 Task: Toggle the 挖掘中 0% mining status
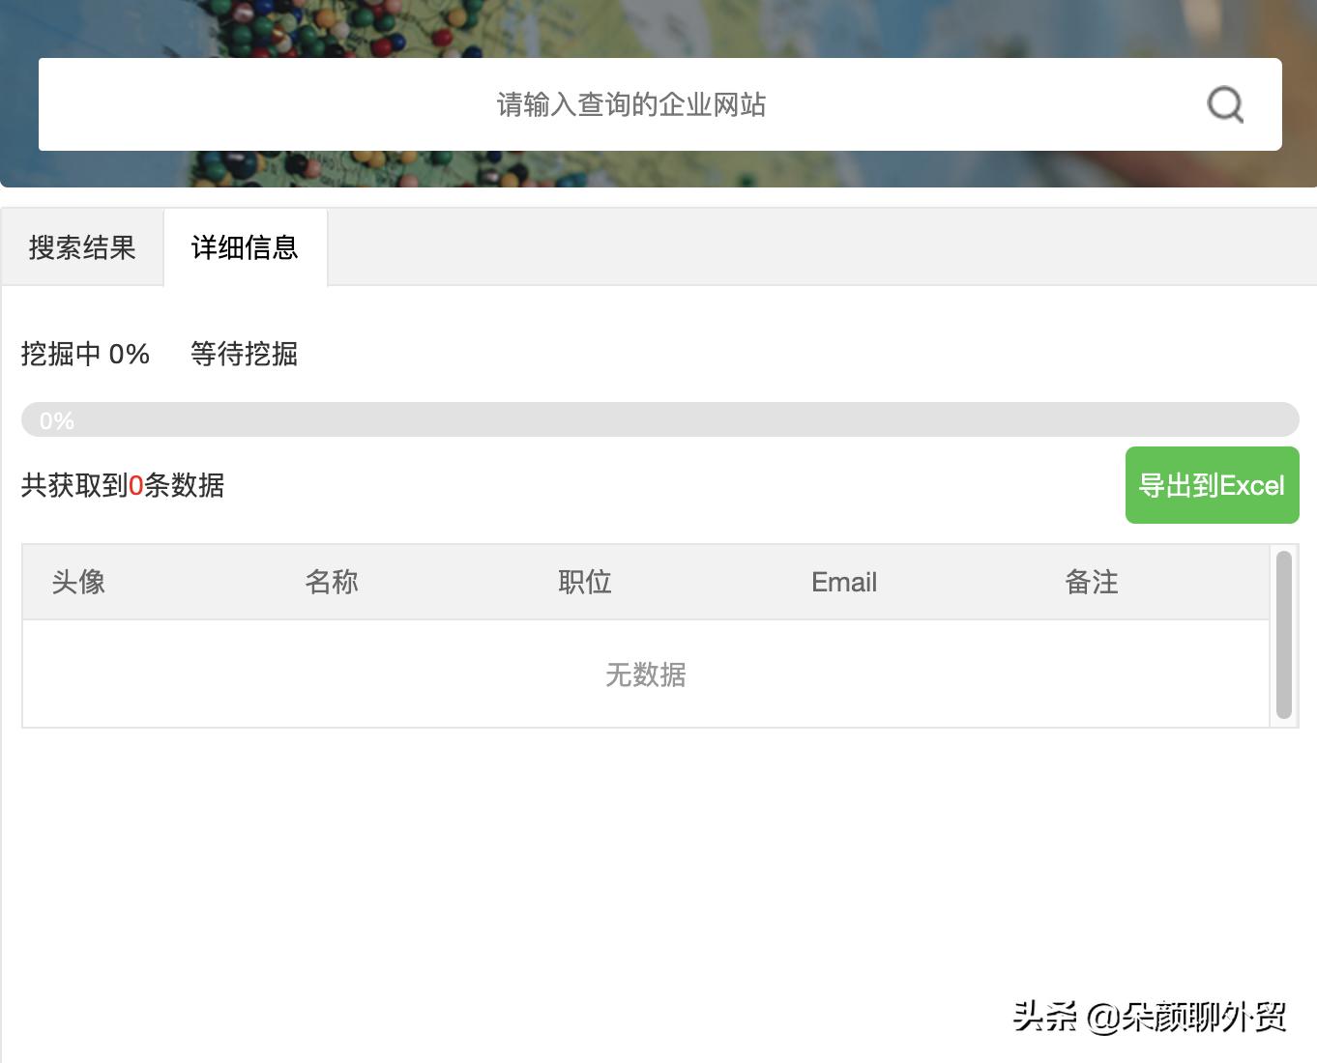pos(84,355)
